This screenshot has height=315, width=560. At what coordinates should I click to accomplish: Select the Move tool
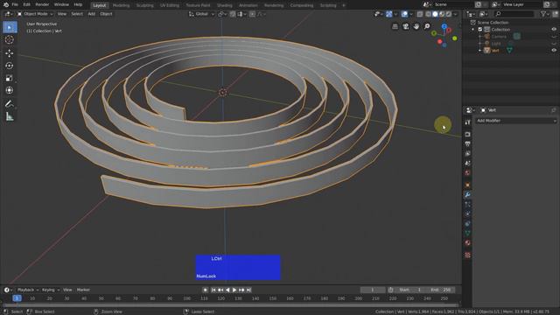point(10,53)
